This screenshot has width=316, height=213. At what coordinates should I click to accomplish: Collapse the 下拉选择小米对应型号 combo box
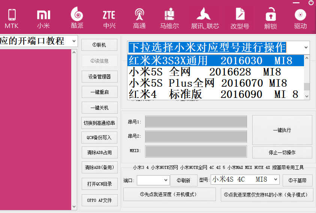click(306, 47)
